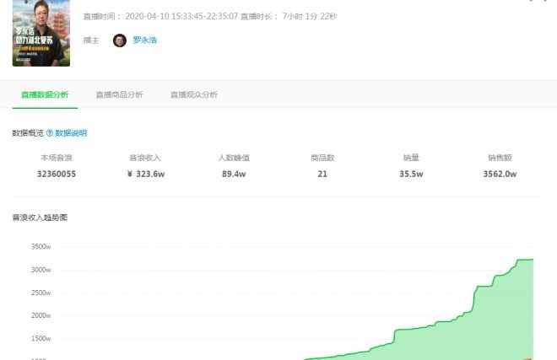The height and width of the screenshot is (360, 557).
Task: Click the question mark help icon beside 数据概览
Action: (50, 133)
